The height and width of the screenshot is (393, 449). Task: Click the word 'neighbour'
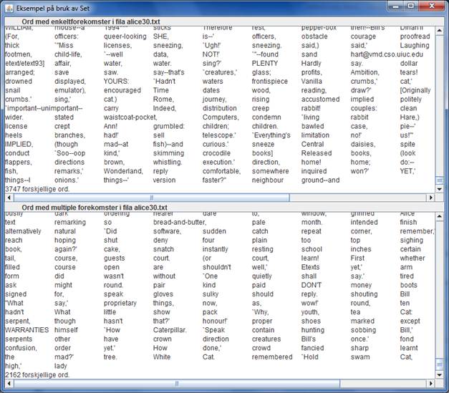(267, 180)
